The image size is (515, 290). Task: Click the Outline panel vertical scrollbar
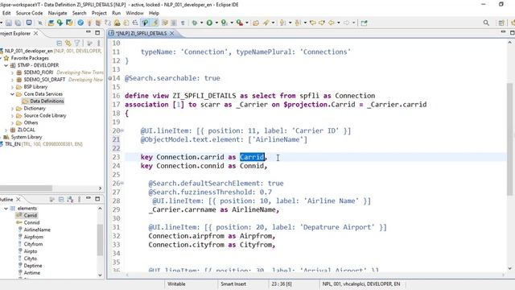point(100,240)
